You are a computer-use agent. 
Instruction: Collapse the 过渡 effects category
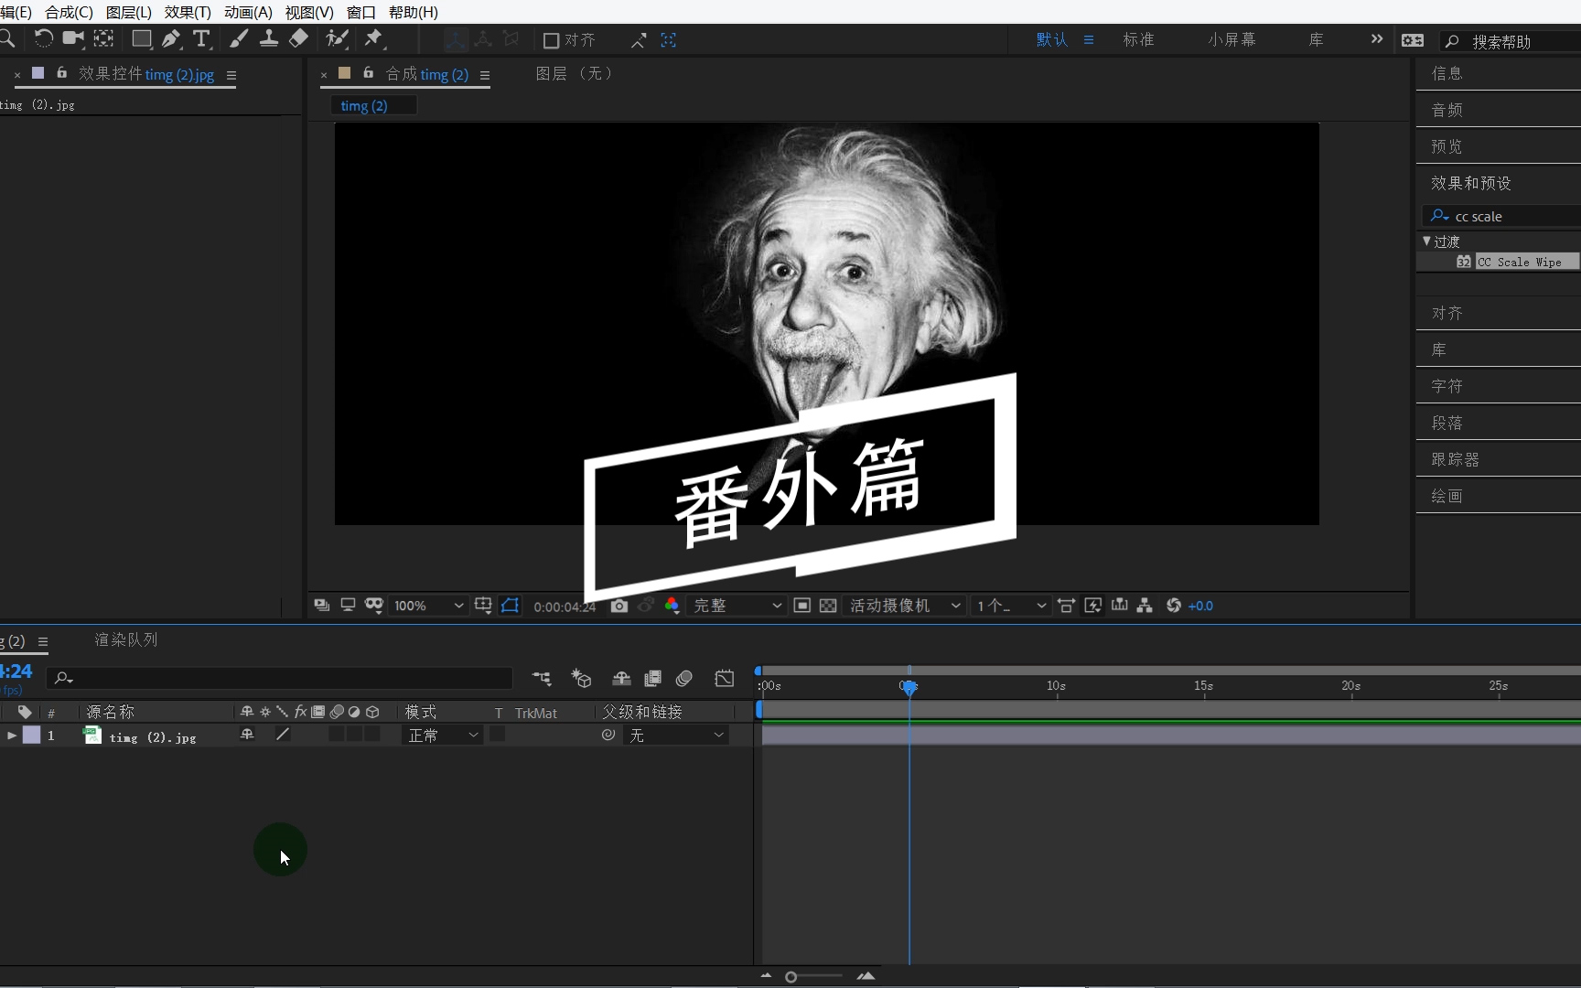(1426, 242)
